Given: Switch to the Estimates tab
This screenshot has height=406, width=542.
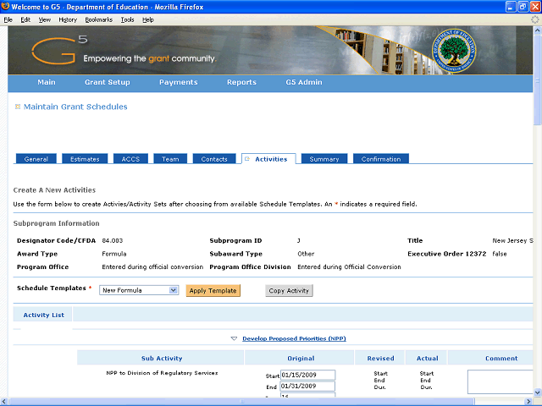Looking at the screenshot, I should coord(85,159).
